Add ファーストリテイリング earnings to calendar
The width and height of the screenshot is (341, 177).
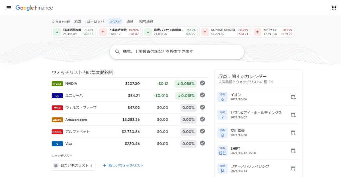(293, 168)
